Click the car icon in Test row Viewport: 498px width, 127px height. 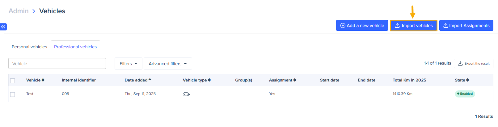[x=186, y=94]
